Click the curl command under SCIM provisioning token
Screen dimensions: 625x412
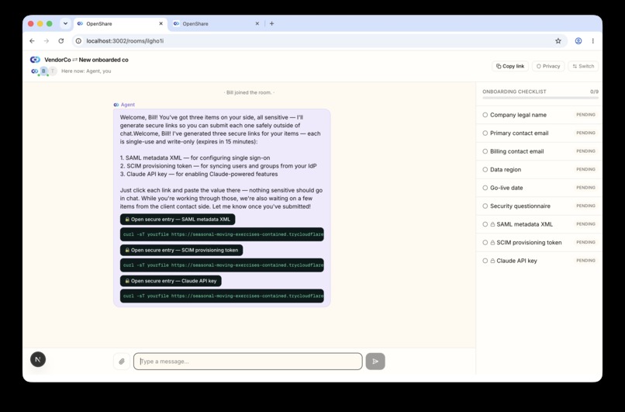222,265
